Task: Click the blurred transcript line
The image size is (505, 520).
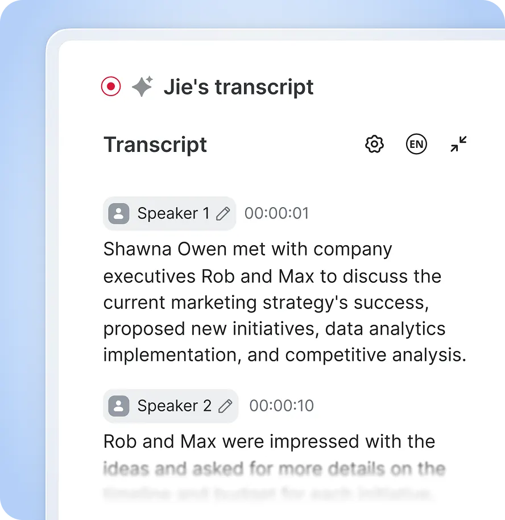Action: [x=274, y=469]
